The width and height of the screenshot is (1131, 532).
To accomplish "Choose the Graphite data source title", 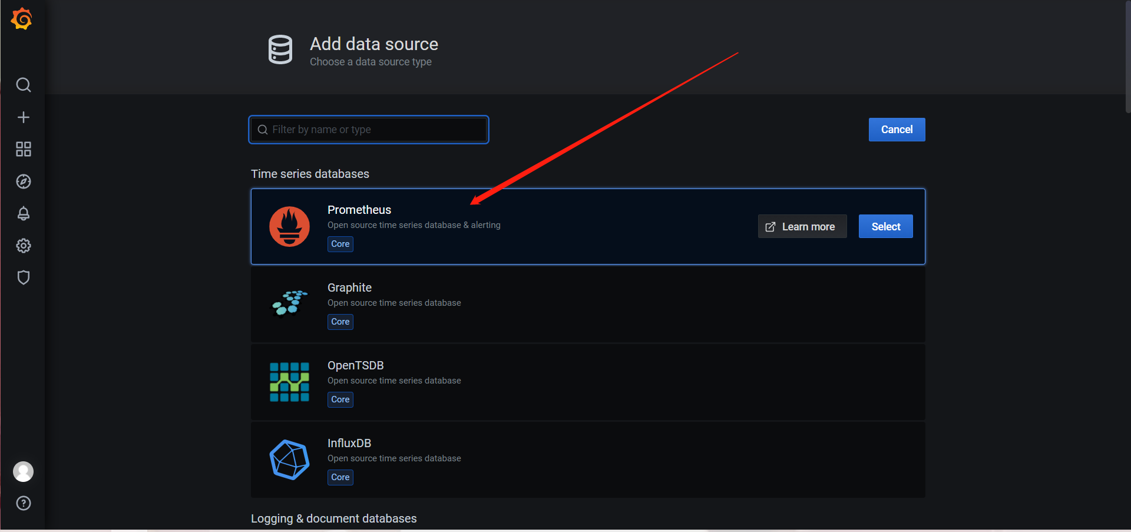I will click(349, 288).
